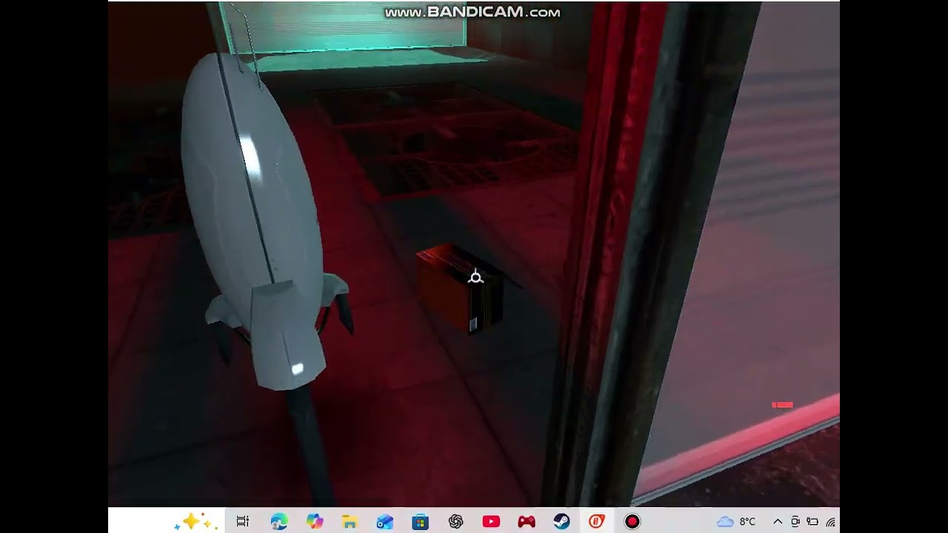
Task: Open the Outlook taskbar icon
Action: pos(385,522)
